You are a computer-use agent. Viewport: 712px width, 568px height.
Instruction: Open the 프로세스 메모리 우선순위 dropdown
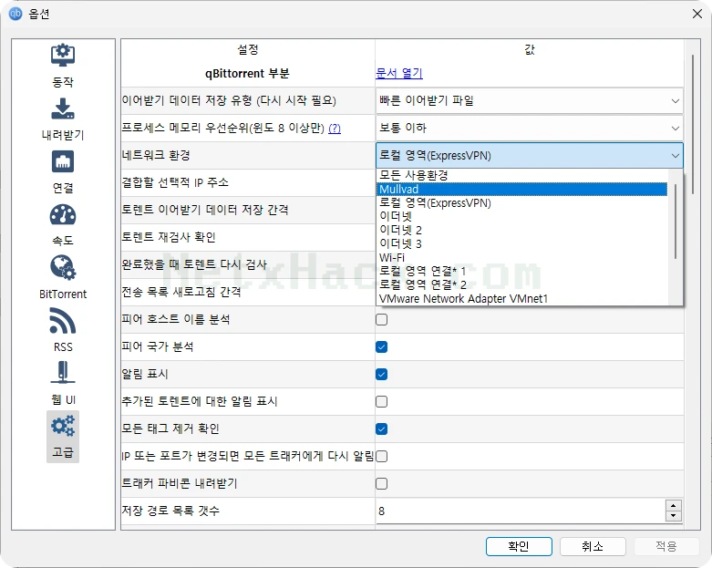click(x=529, y=128)
